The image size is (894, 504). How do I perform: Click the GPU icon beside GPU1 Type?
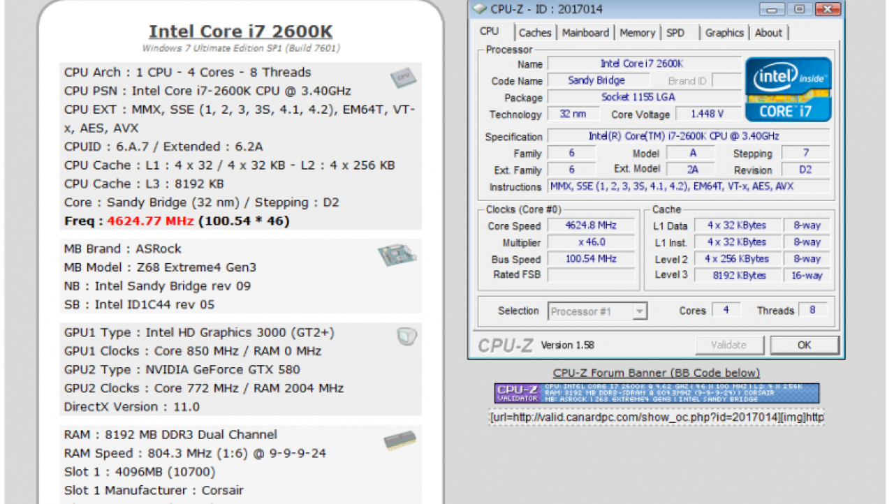click(x=406, y=337)
